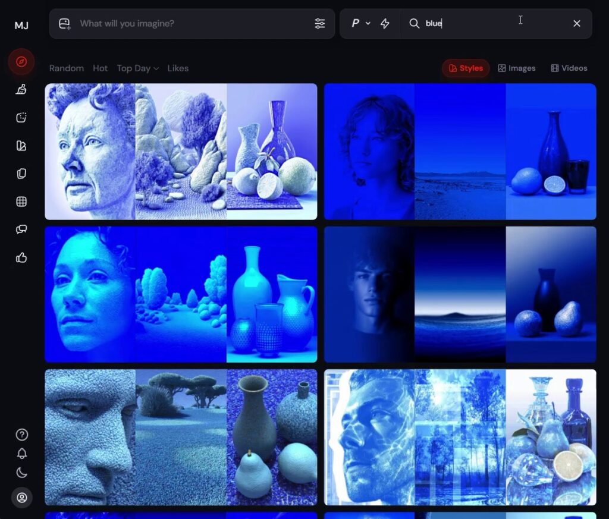Open the help question mark icon

pyautogui.click(x=21, y=435)
